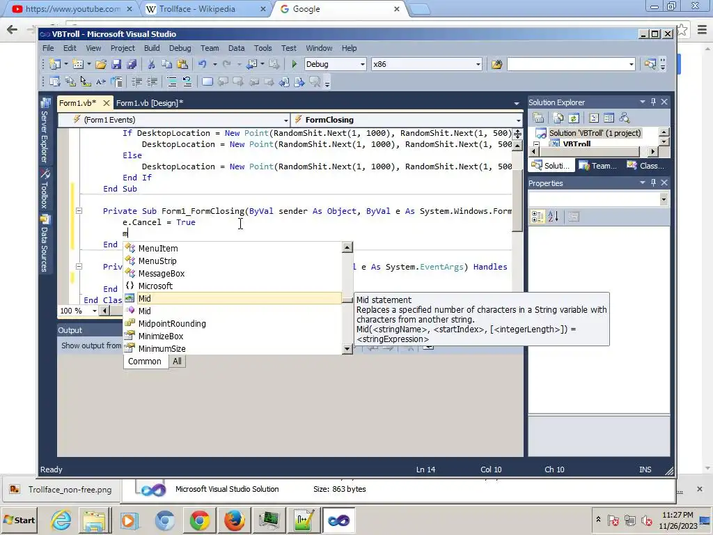Screen dimensions: 713x535
Task: Increase line indent in text editor toolbar
Action: pos(152,82)
